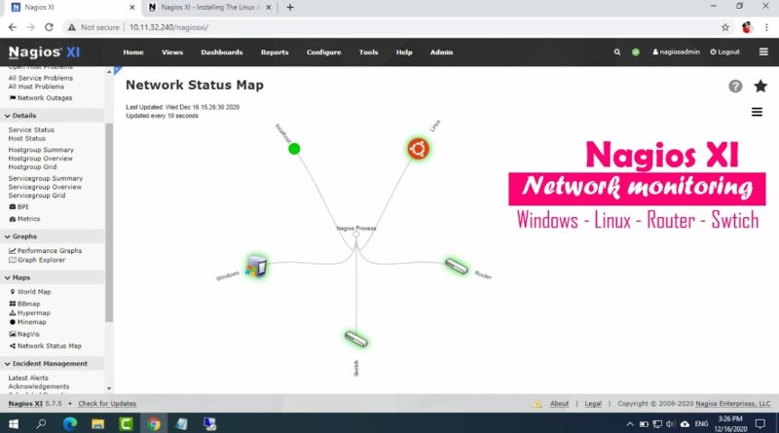Open the Views menu
This screenshot has width=779, height=433.
172,53
